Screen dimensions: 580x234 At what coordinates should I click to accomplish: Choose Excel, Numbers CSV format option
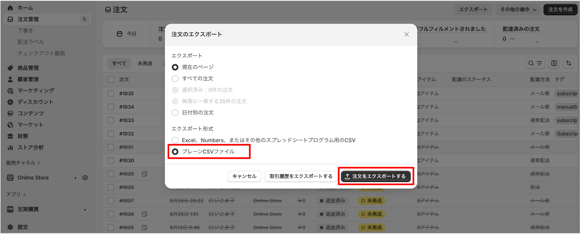(x=175, y=140)
